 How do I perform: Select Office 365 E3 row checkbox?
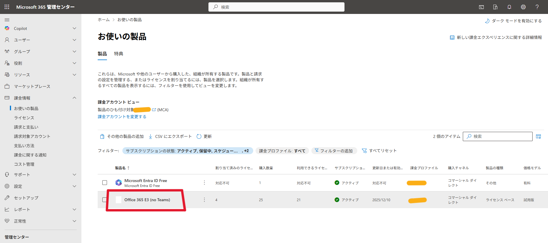click(x=104, y=200)
